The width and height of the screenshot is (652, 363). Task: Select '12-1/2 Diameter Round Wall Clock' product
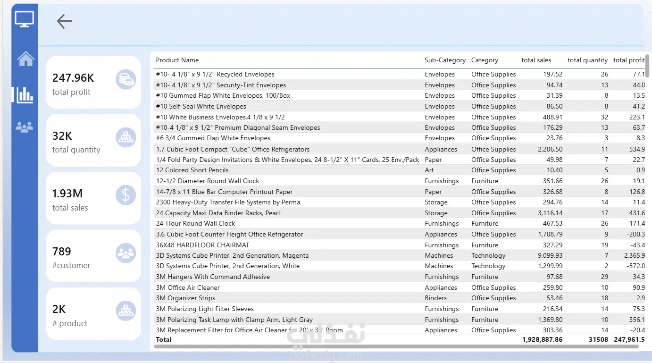400,181
